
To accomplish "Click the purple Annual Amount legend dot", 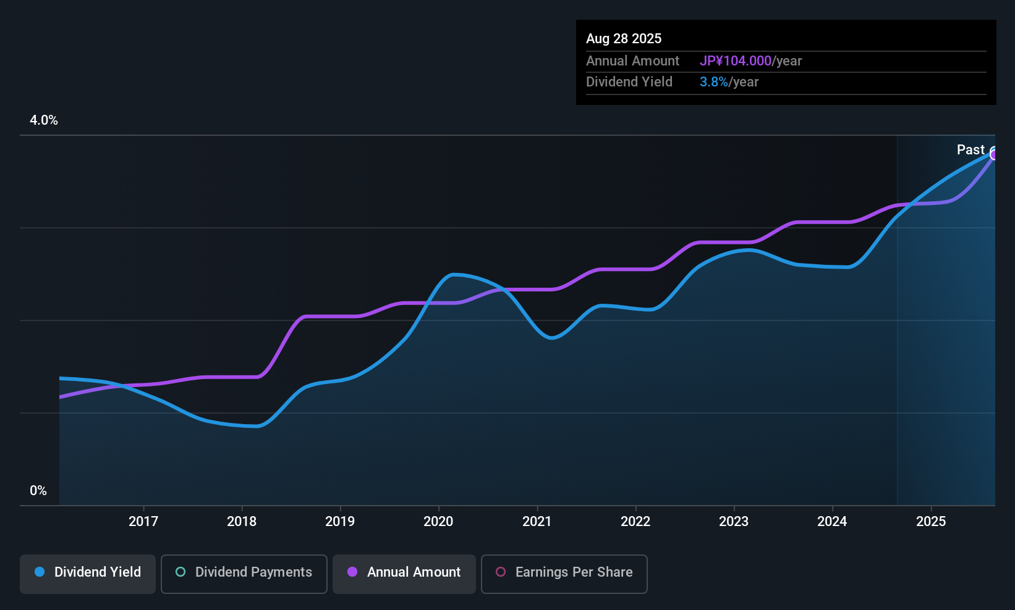I will tap(352, 572).
